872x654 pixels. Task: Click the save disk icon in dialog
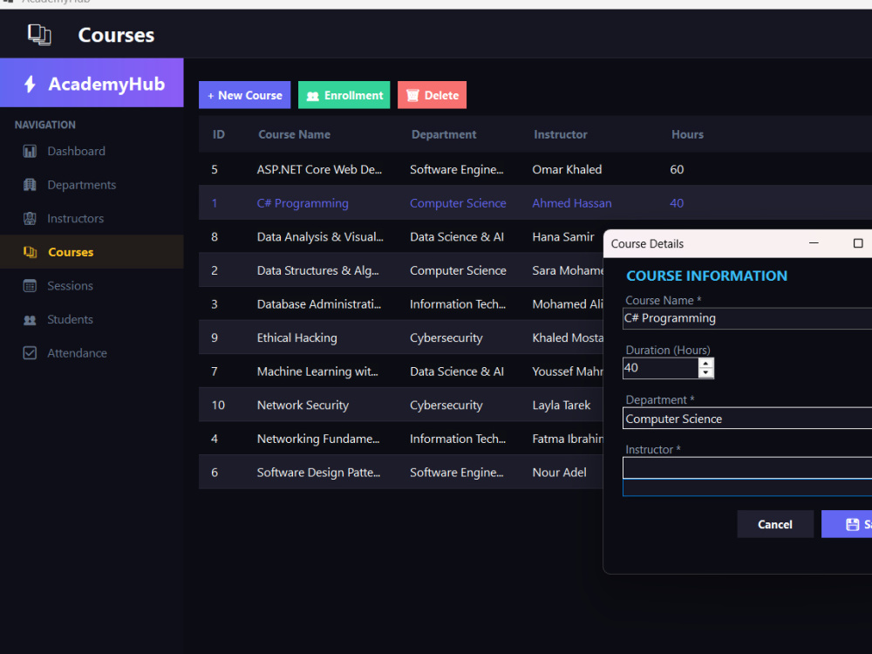click(853, 524)
